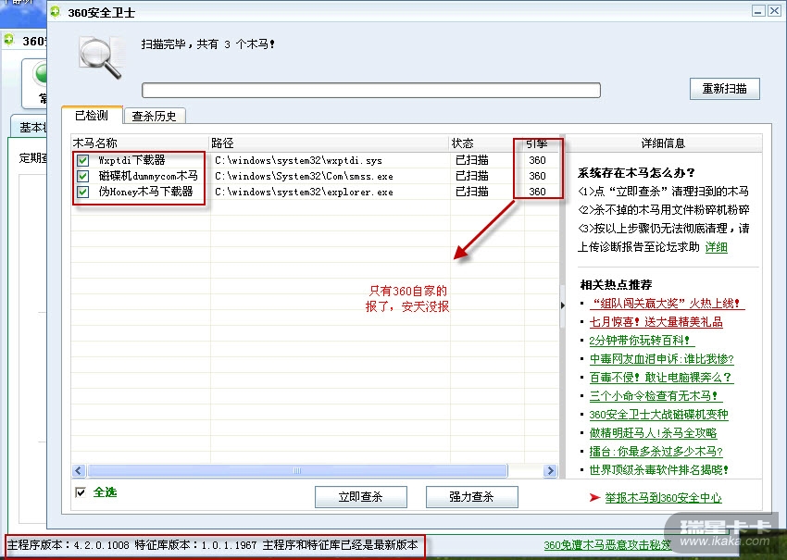Uncheck the 伪Honey木马下载器 checkbox
Viewport: 787px width, 560px height.
82,192
